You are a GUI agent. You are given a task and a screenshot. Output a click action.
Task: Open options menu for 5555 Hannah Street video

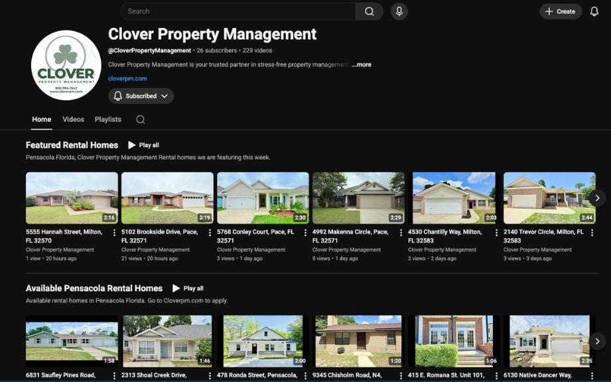pos(114,233)
